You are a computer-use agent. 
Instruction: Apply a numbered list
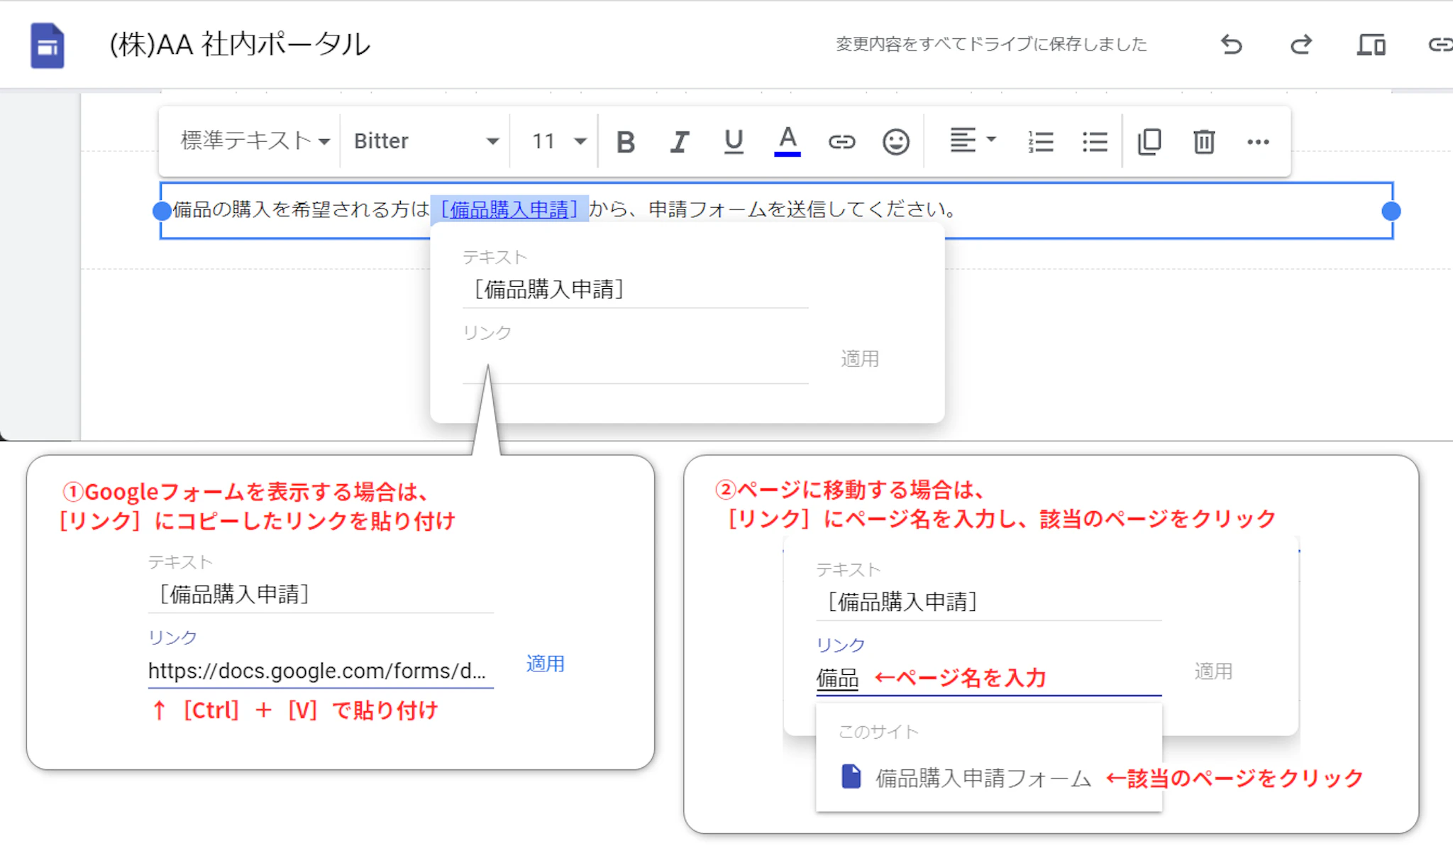[1040, 142]
